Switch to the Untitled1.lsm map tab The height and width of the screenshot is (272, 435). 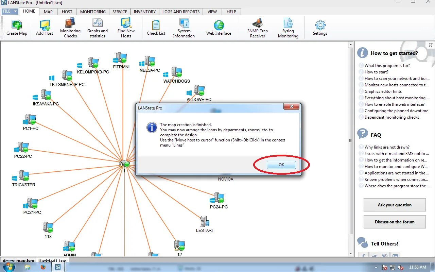pyautogui.click(x=52, y=261)
